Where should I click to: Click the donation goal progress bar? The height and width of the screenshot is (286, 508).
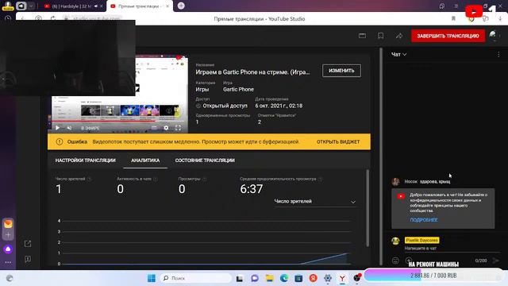coord(433,276)
